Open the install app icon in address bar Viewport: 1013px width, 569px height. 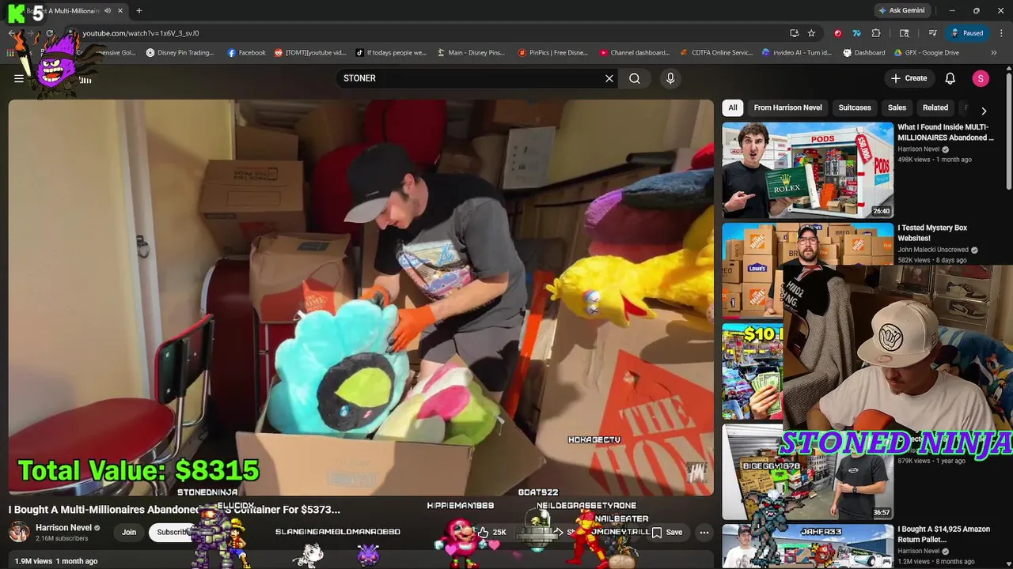[794, 33]
